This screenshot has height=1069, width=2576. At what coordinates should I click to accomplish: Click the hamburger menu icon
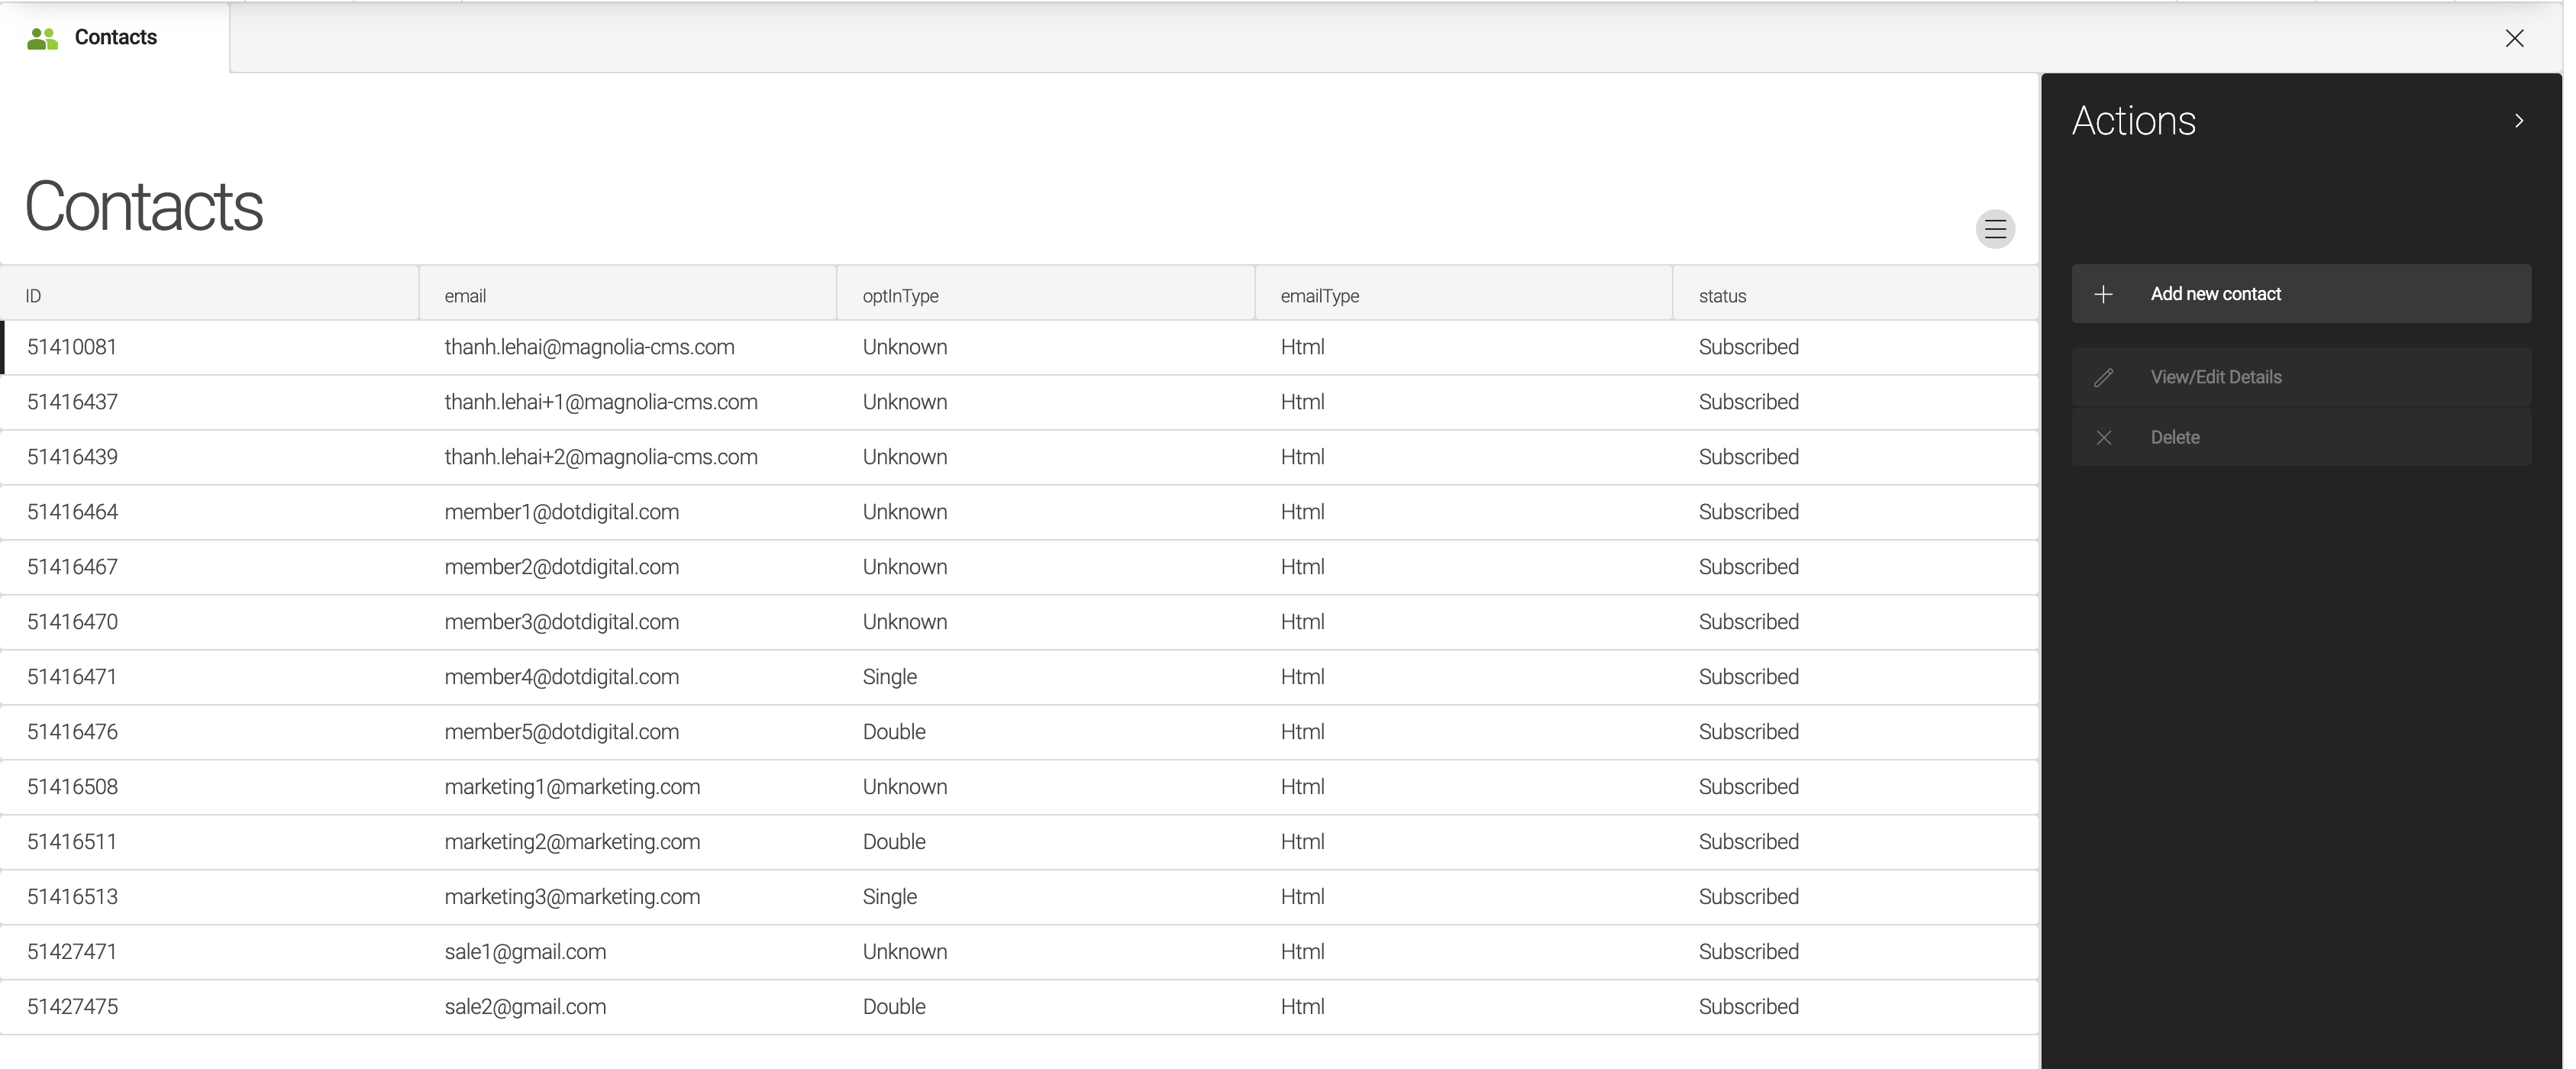click(1994, 228)
